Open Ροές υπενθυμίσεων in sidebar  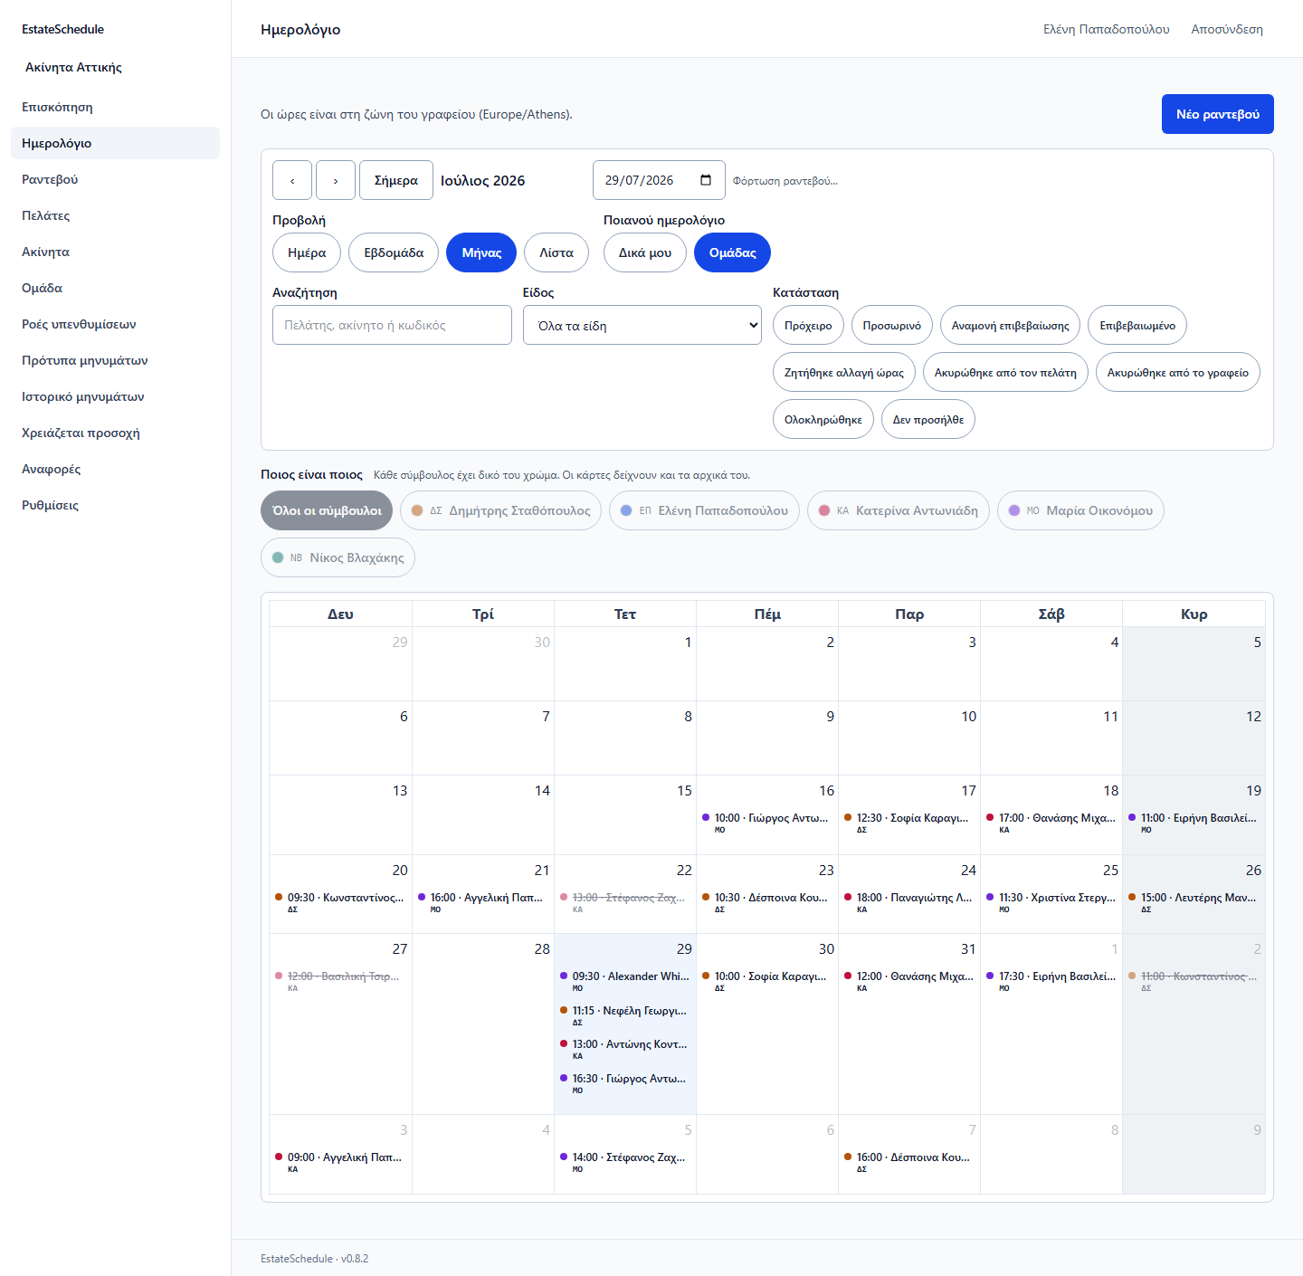point(115,324)
